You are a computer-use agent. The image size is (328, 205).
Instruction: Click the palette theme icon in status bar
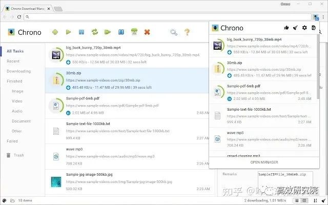coord(4,200)
